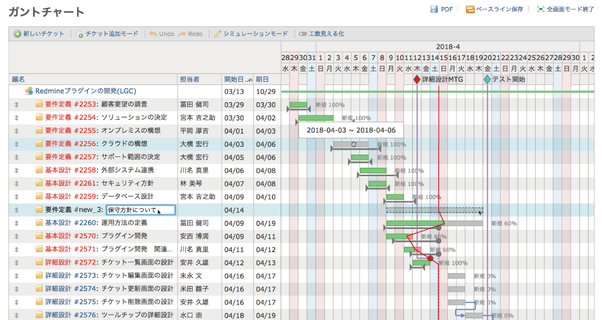Viewport: 602px width, 320px height.
Task: Toggle the 工数見える化 switch
Action: [x=303, y=34]
